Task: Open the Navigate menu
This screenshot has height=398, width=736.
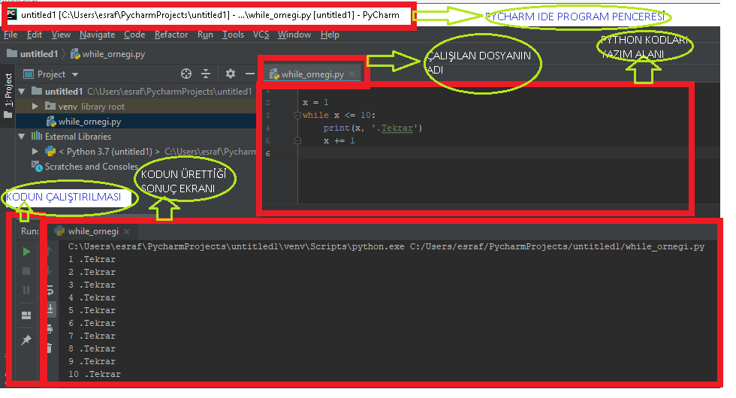Action: (x=97, y=35)
